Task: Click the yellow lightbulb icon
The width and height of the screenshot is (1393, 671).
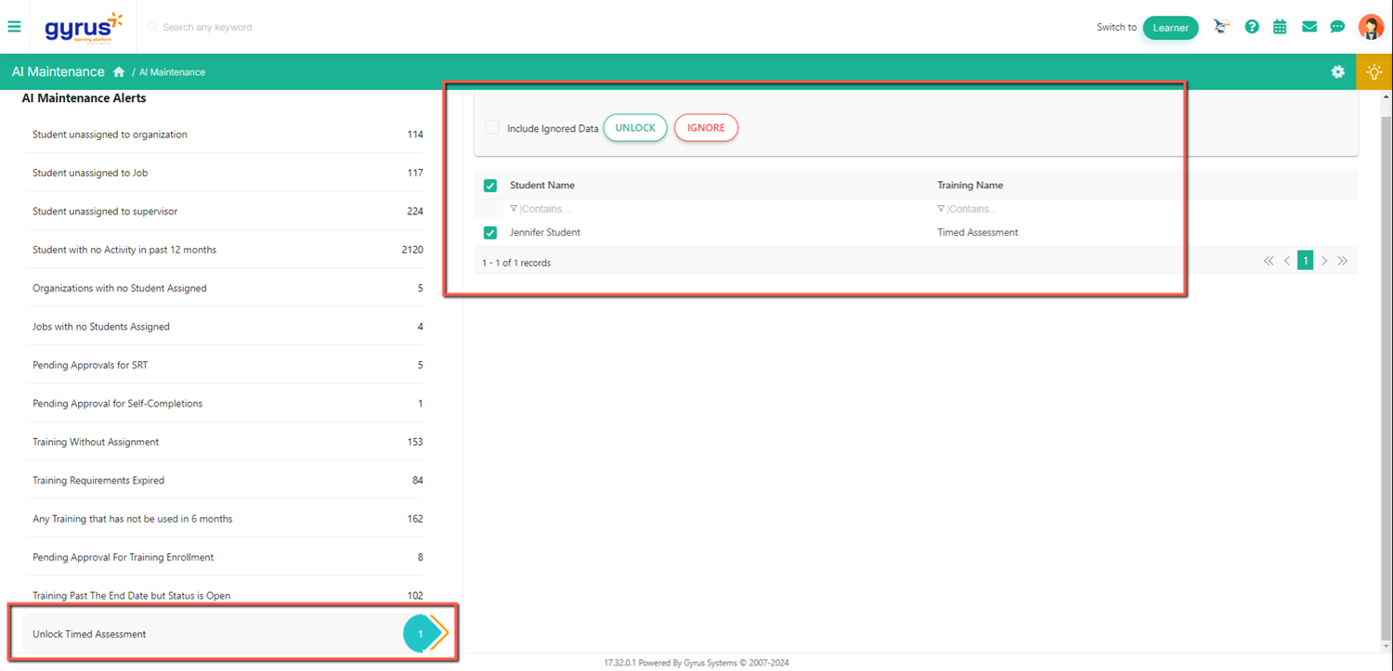Action: coord(1373,71)
